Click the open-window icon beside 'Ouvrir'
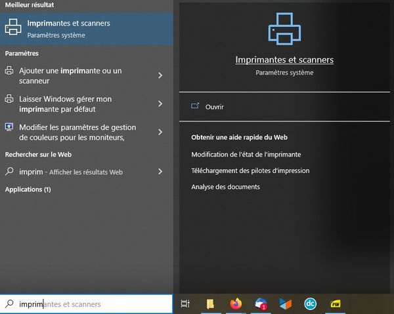 pos(195,106)
